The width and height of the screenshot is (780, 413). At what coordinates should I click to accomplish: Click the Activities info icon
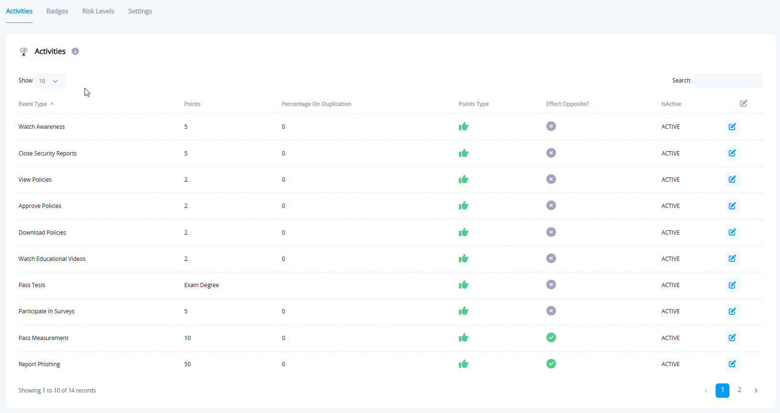pyautogui.click(x=75, y=52)
